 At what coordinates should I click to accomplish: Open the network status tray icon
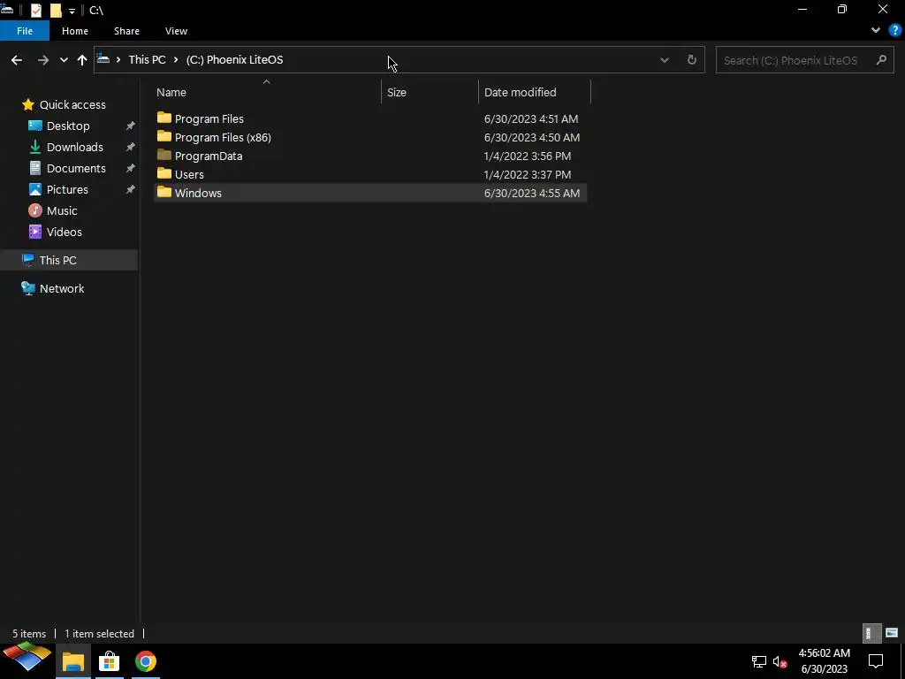759,661
